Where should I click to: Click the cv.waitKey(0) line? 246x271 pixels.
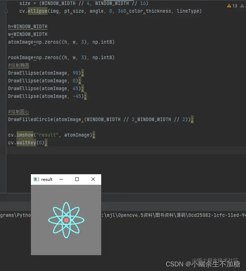[x=28, y=143]
